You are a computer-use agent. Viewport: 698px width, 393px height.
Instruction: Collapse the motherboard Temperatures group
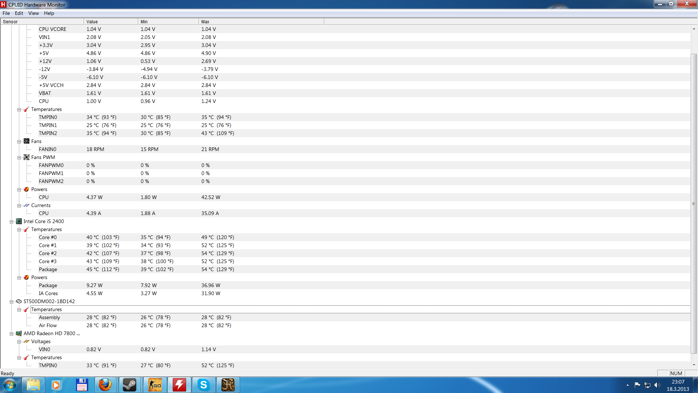pos(19,110)
